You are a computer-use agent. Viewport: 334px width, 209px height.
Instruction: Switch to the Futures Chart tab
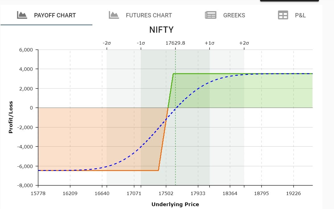point(140,15)
